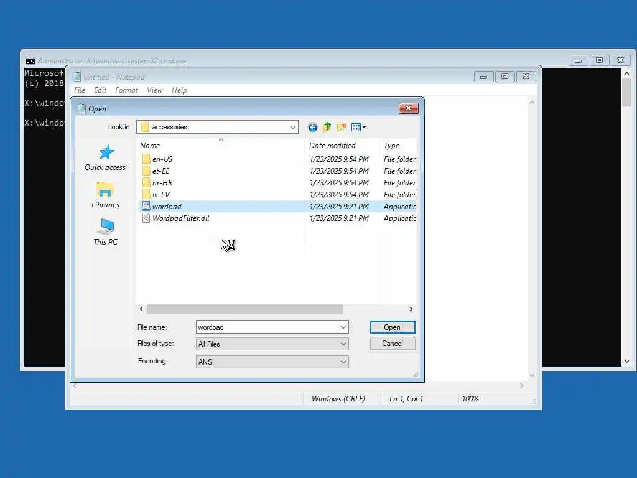637x478 pixels.
Task: Click in the File name input field
Action: tap(267, 327)
